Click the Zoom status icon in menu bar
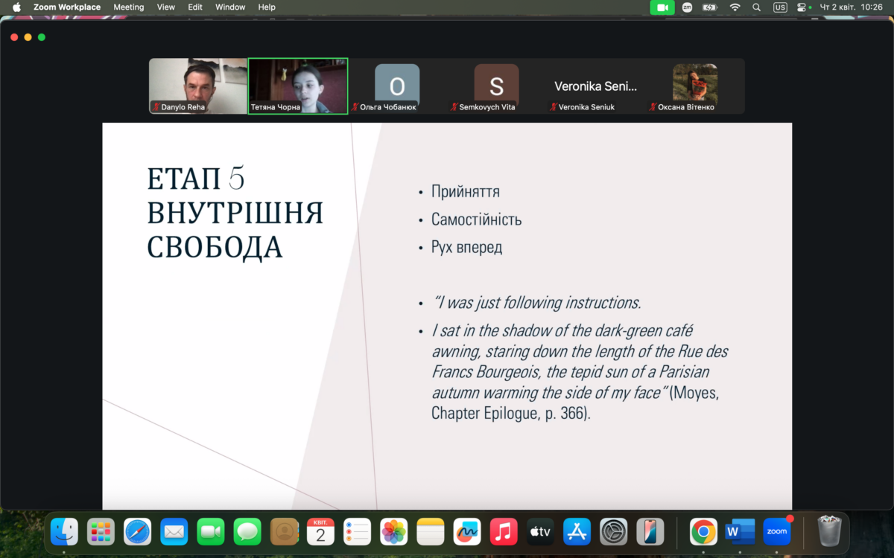Screen dimensions: 894x558 687,7
